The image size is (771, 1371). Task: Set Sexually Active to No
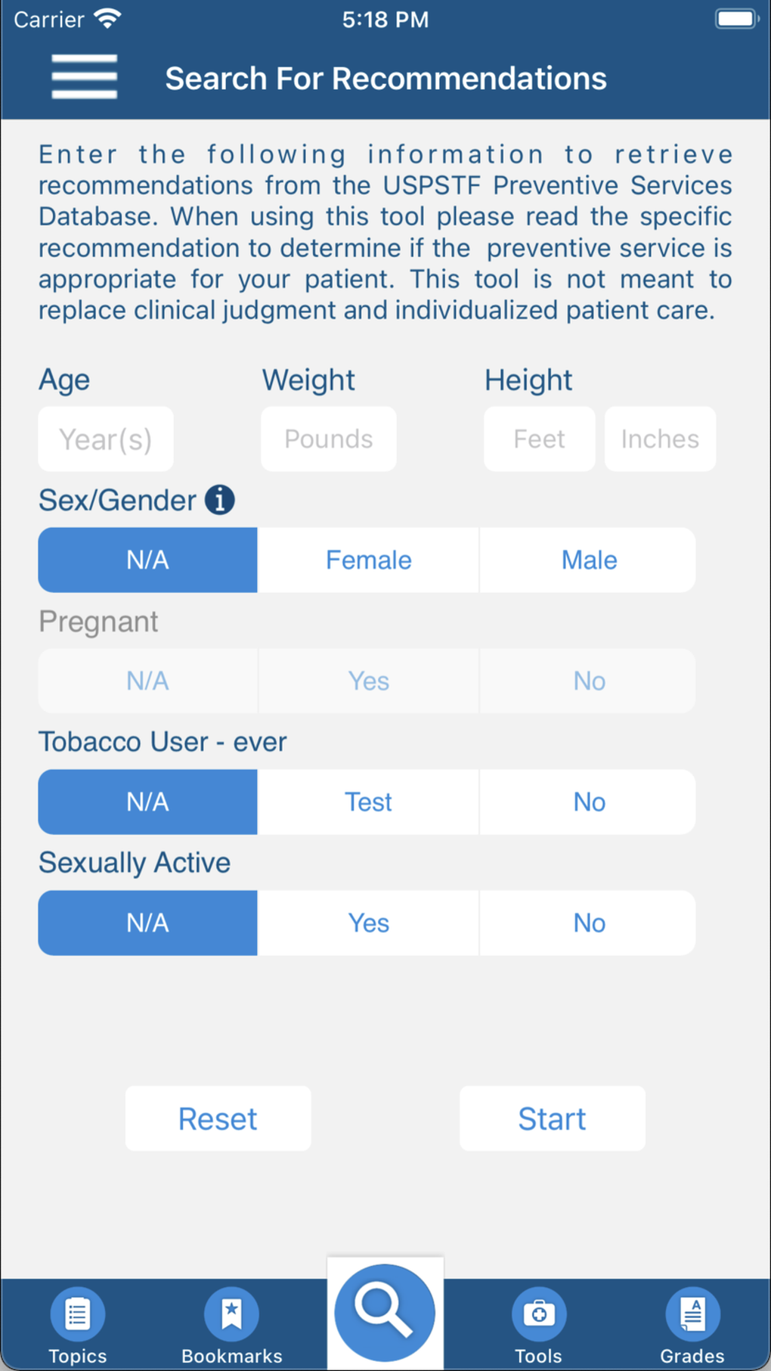click(588, 923)
